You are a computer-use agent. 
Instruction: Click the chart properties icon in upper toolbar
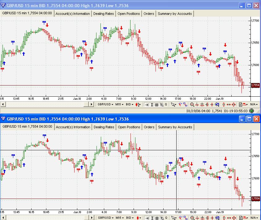(240, 104)
